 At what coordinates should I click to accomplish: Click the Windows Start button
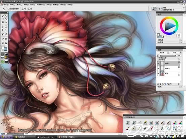click(6, 137)
